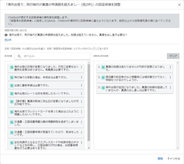Open kebab menu for adjusted candidate 2
184x164 pixels.
(x=170, y=77)
